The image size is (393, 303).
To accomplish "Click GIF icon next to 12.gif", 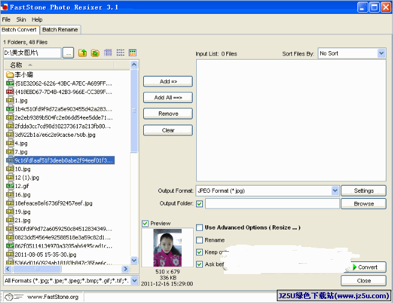I will pyautogui.click(x=10, y=186).
